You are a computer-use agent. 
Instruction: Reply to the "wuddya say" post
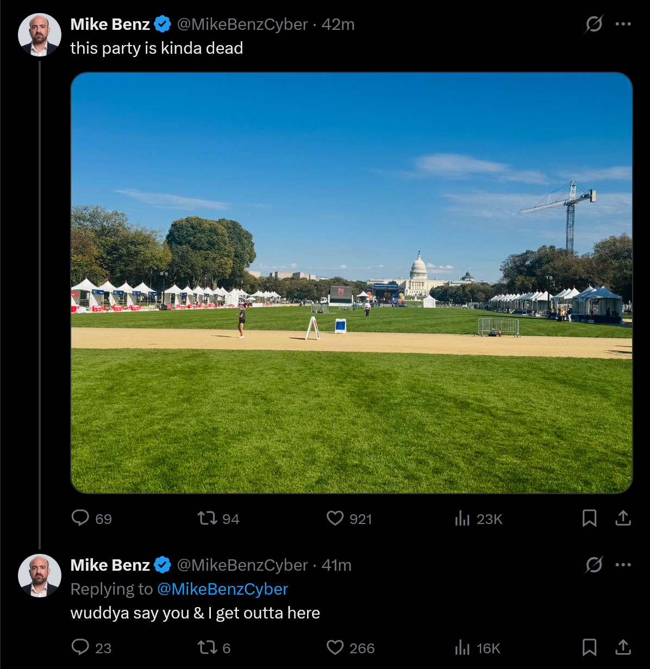coord(80,647)
